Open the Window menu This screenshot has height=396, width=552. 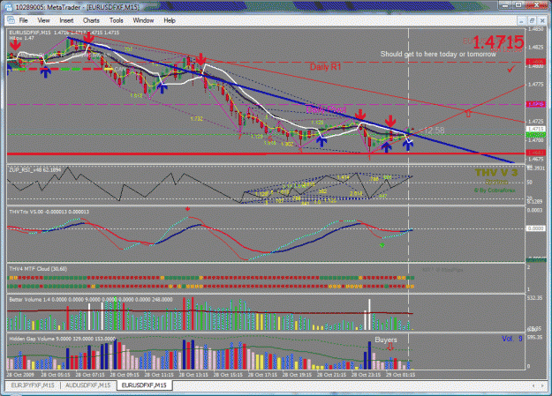coord(143,20)
